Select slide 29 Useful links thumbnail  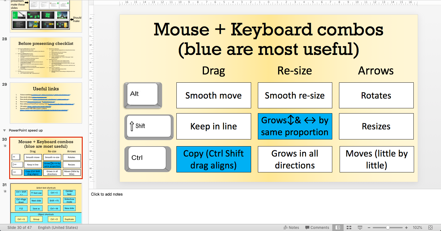pyautogui.click(x=46, y=103)
